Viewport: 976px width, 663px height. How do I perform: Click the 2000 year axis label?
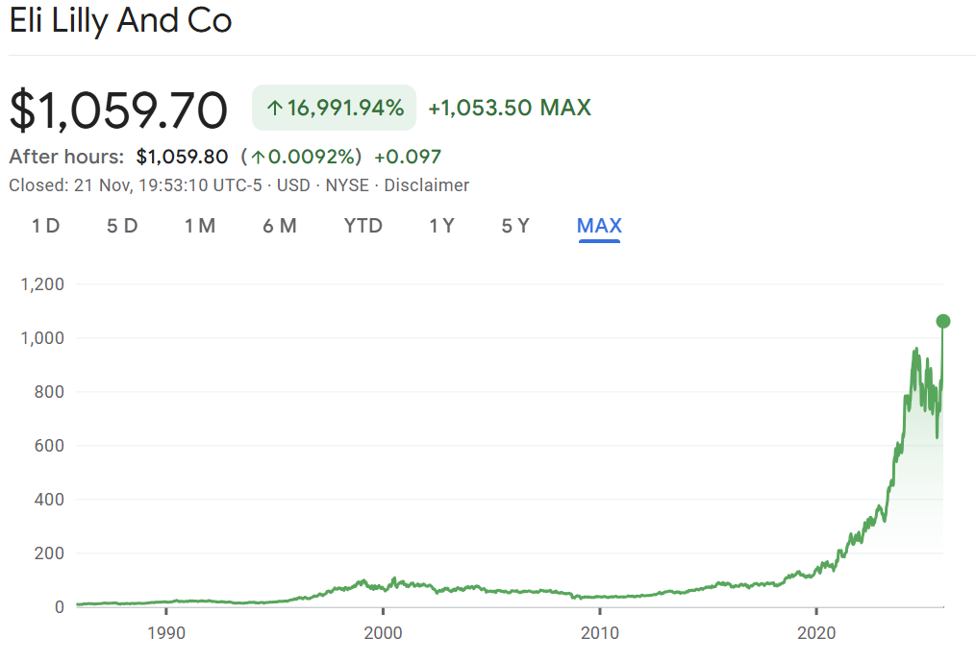pos(383,634)
